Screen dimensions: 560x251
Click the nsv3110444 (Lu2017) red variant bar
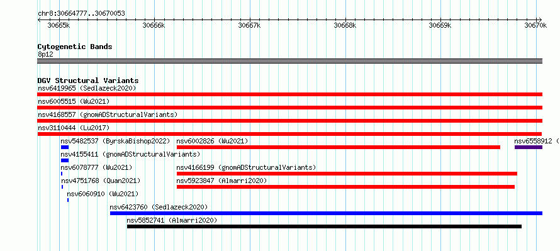289,134
